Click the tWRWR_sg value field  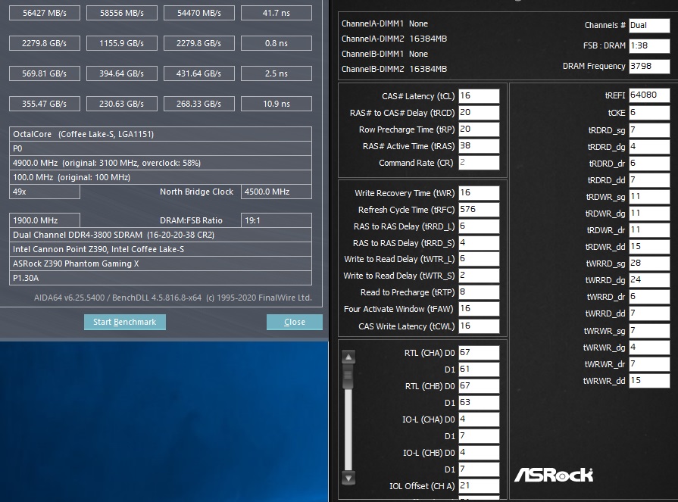tap(649, 330)
